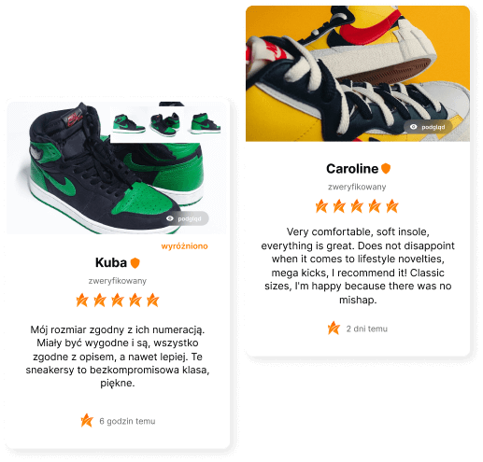Click the eye icon on yellow sneaker image
The image size is (483, 462).
click(x=414, y=127)
